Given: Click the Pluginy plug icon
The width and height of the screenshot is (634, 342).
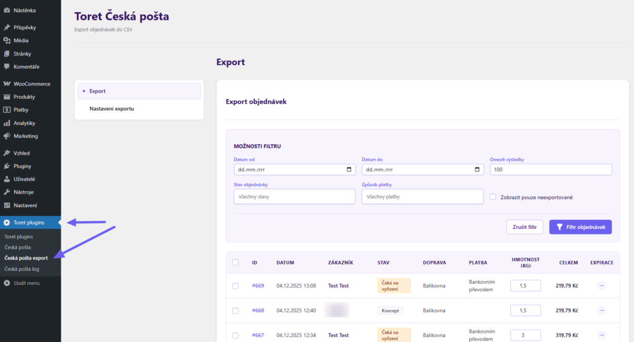Looking at the screenshot, I should tap(7, 166).
